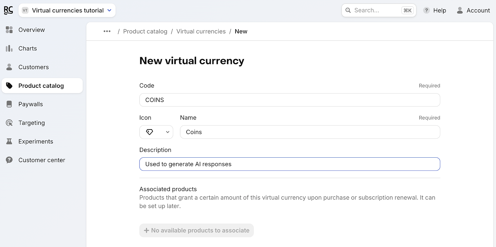Click the ⌘K shortcut badge
The image size is (496, 247).
pyautogui.click(x=408, y=10)
